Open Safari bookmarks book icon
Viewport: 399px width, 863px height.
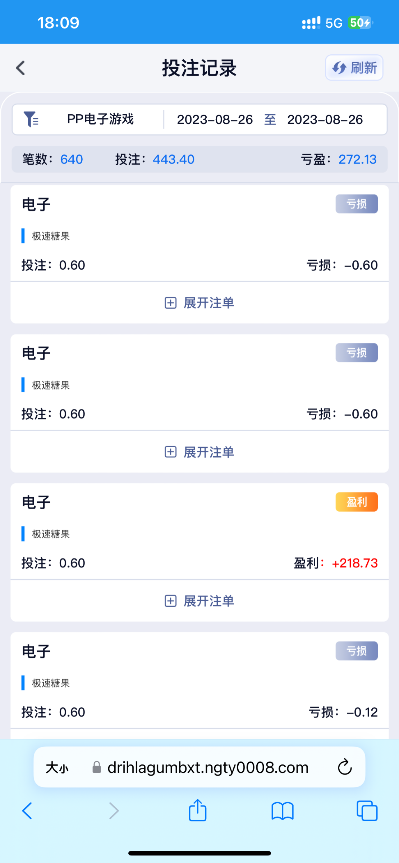[x=283, y=811]
